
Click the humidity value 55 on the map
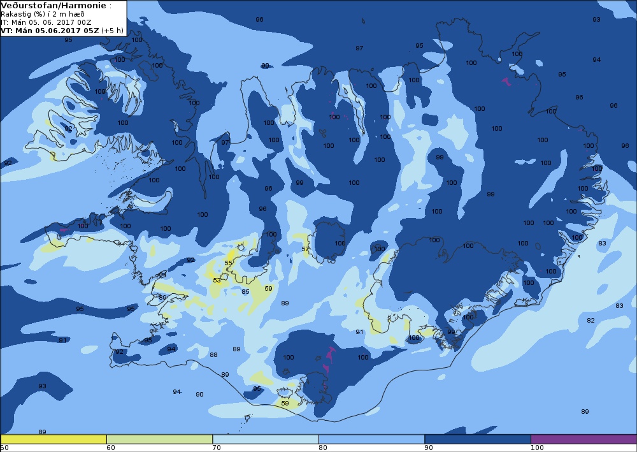[x=228, y=263]
